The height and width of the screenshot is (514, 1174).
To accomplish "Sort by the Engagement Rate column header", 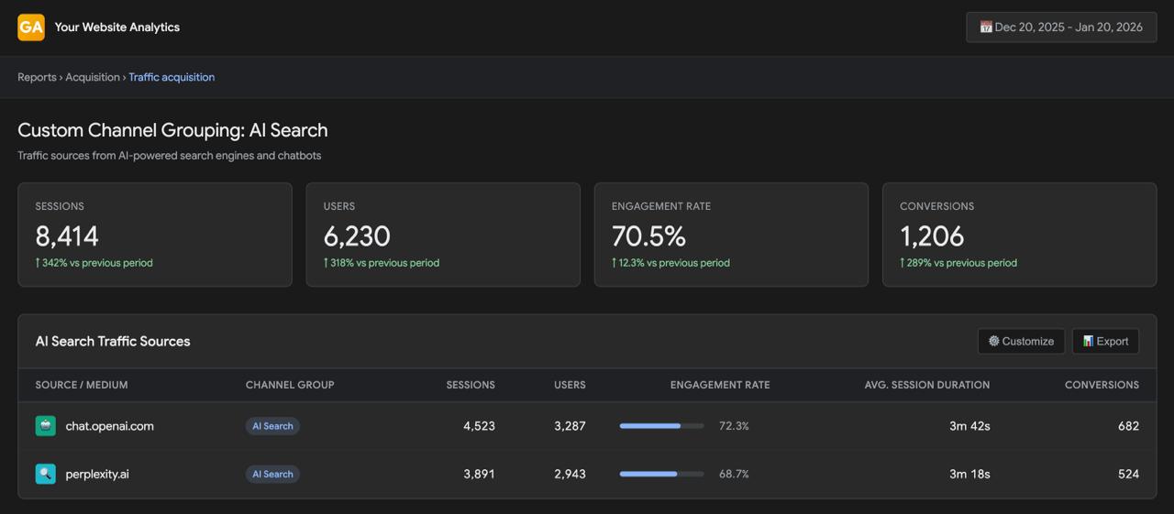I will (720, 385).
